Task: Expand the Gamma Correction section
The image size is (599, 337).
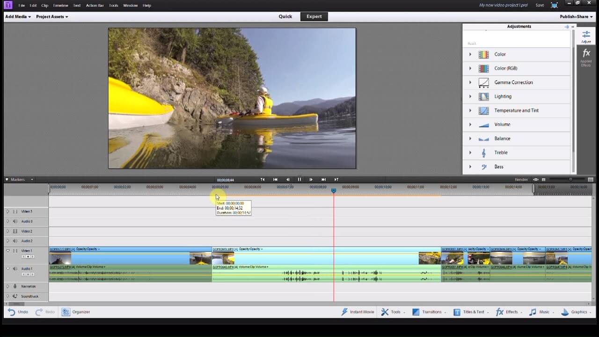Action: point(470,82)
